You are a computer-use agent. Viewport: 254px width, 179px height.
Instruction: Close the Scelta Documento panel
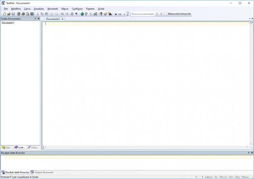click(39, 19)
